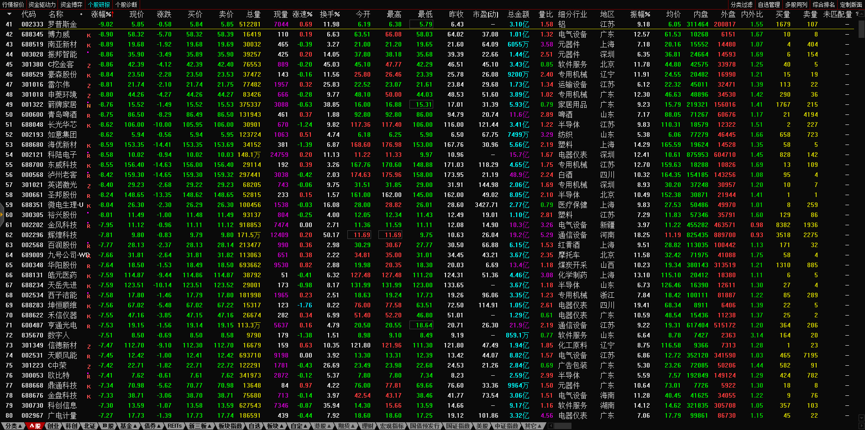Sort by the 涨幅% column header
The height and width of the screenshot is (430, 865).
coord(101,14)
